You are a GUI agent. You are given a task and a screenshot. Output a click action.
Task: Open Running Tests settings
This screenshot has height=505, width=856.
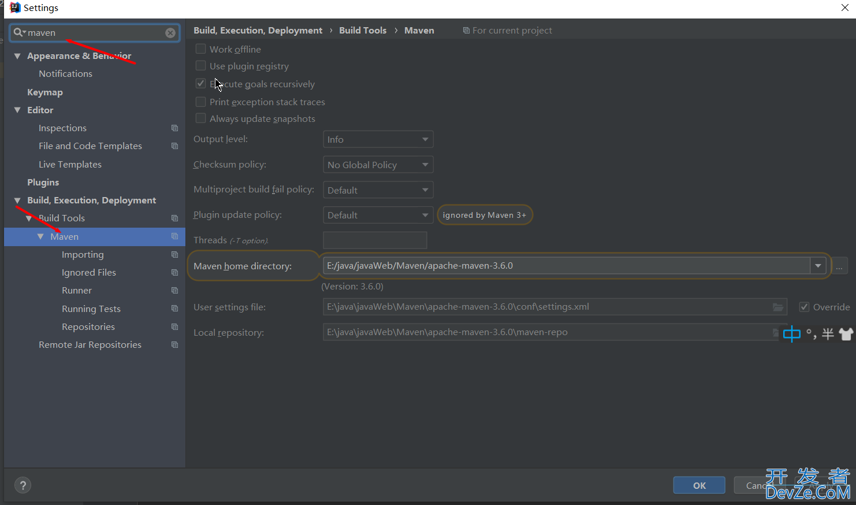coord(91,309)
